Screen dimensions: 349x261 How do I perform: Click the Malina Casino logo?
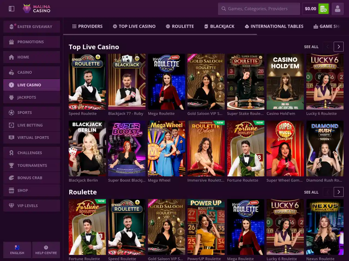[x=37, y=9]
